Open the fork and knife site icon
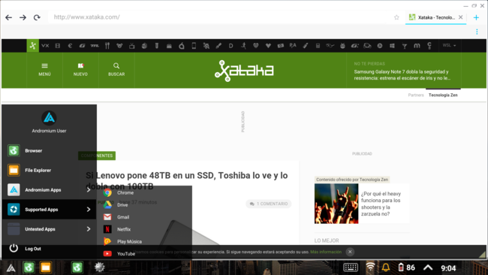This screenshot has width=488, height=275. click(107, 46)
